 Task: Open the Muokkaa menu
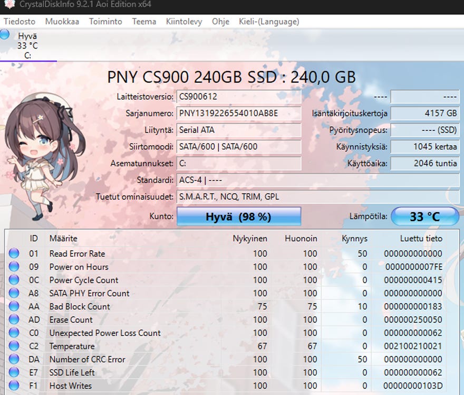pyautogui.click(x=62, y=22)
